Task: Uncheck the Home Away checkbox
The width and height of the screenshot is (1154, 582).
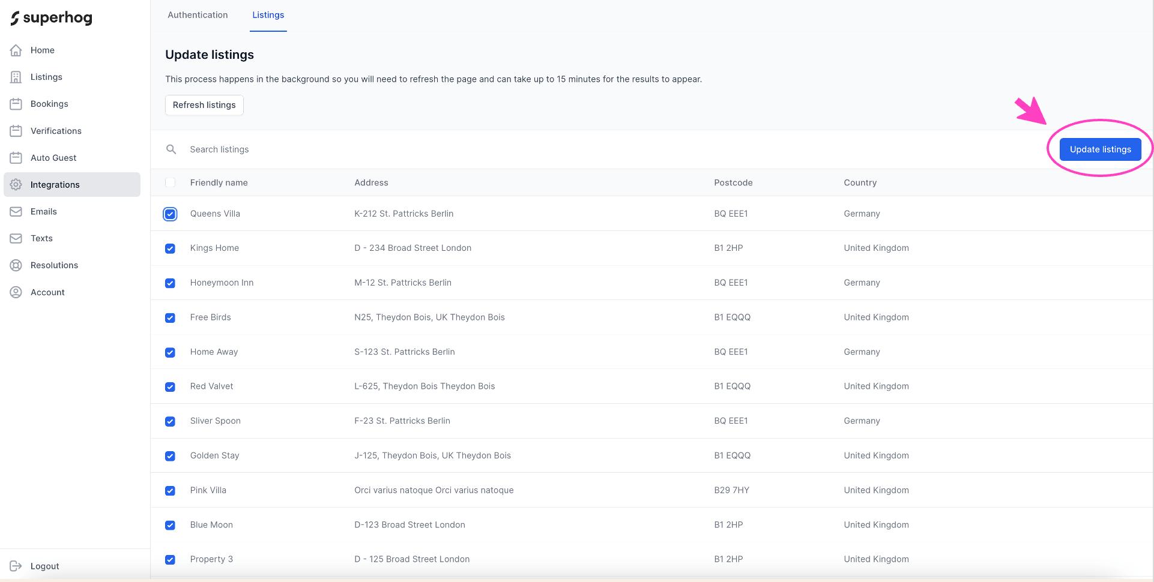Action: (x=171, y=352)
